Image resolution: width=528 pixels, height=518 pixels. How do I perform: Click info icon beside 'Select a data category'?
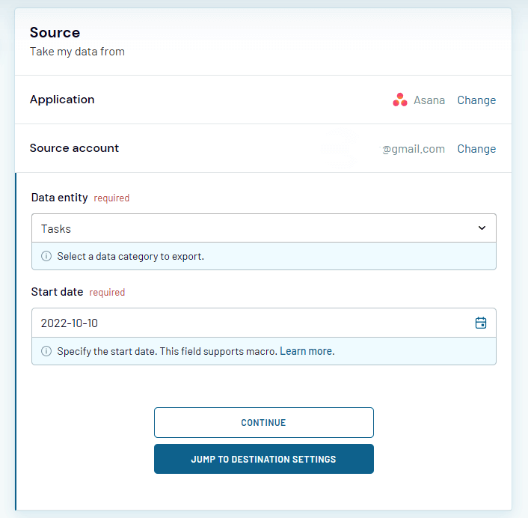point(46,256)
